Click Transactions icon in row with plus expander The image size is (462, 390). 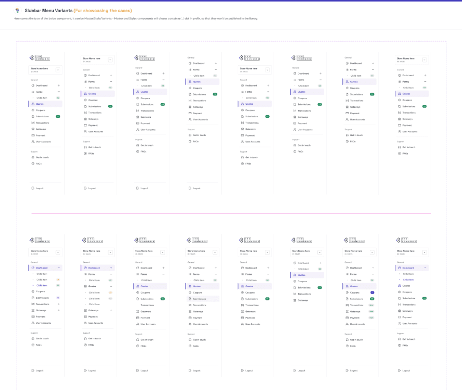(x=33, y=304)
